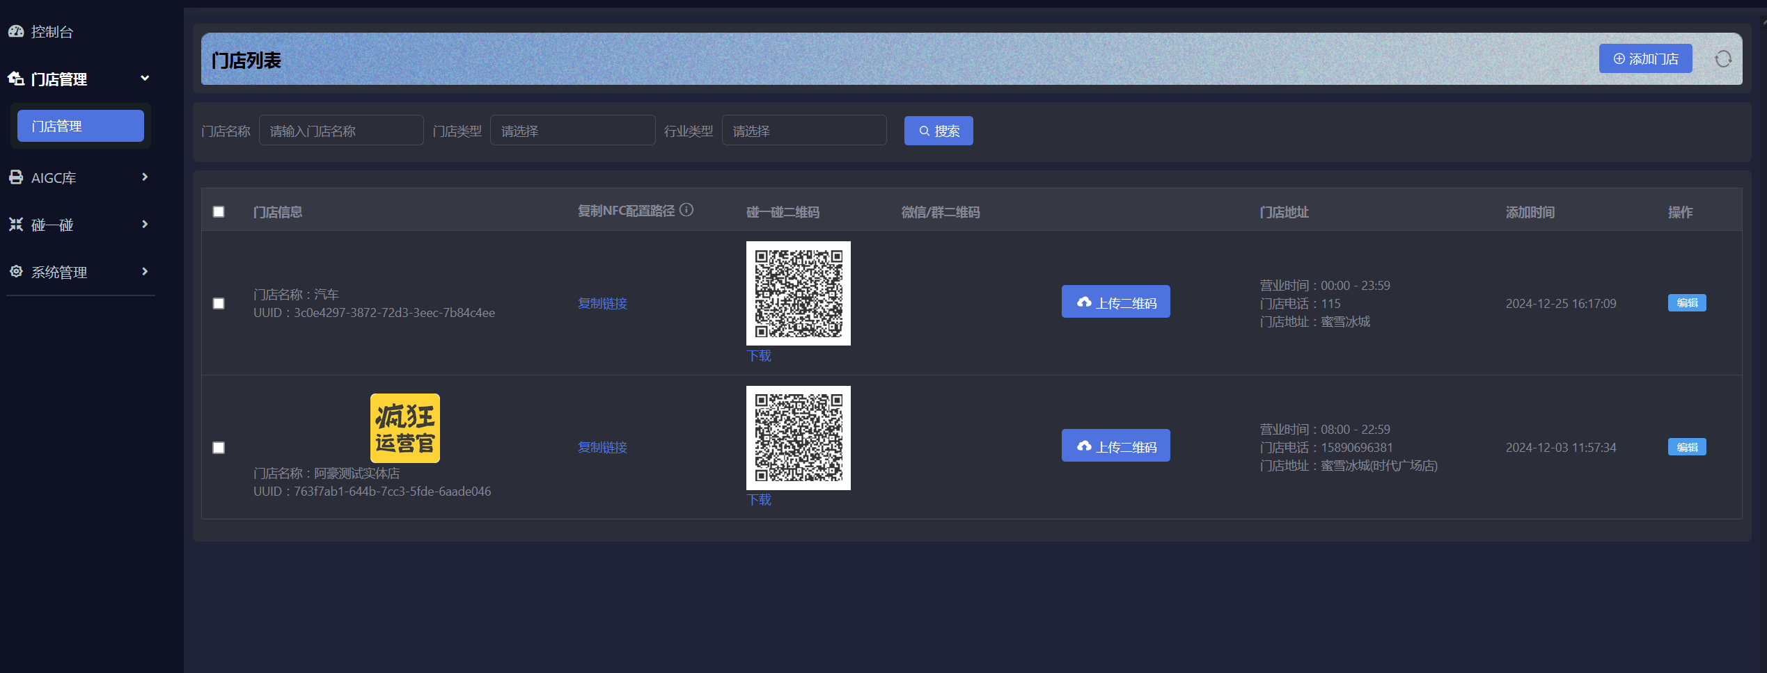Image resolution: width=1767 pixels, height=673 pixels.
Task: Collapse the 门店管理 menu chevron
Action: pyautogui.click(x=145, y=78)
